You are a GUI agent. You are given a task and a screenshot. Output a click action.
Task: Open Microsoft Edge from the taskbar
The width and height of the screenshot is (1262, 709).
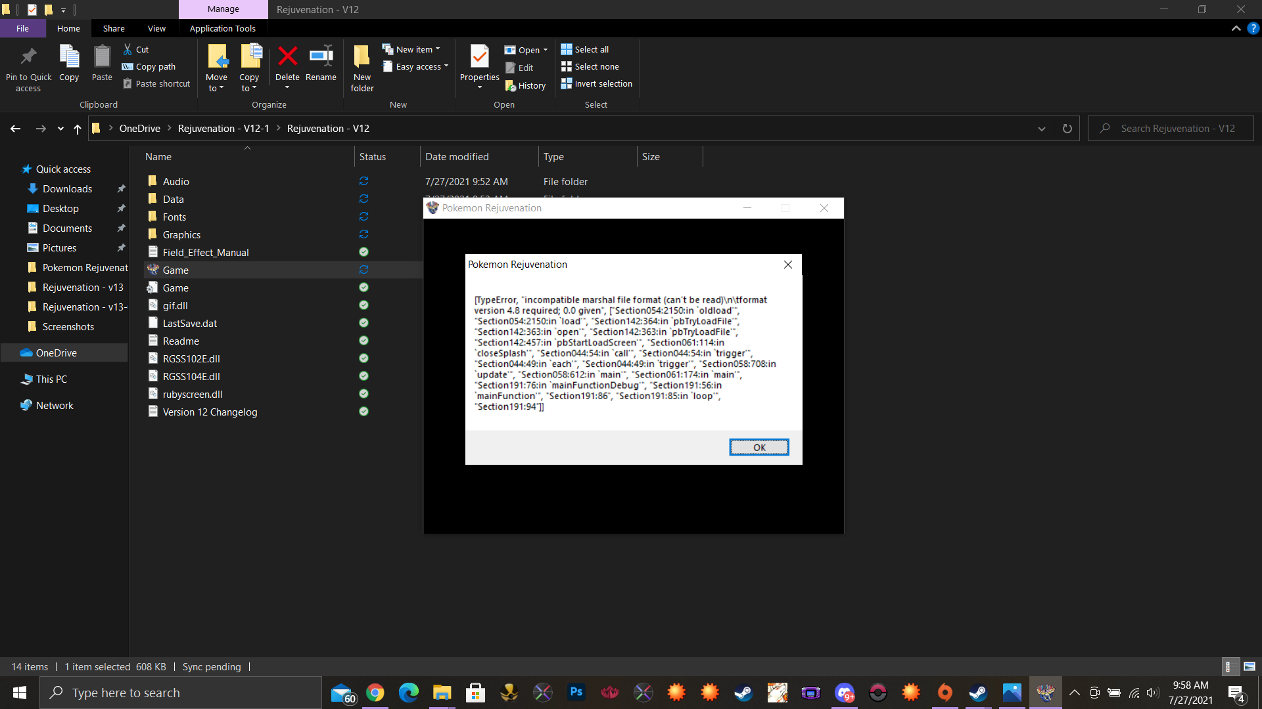click(409, 693)
